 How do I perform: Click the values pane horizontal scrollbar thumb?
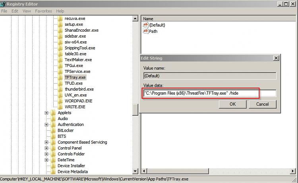178,171
